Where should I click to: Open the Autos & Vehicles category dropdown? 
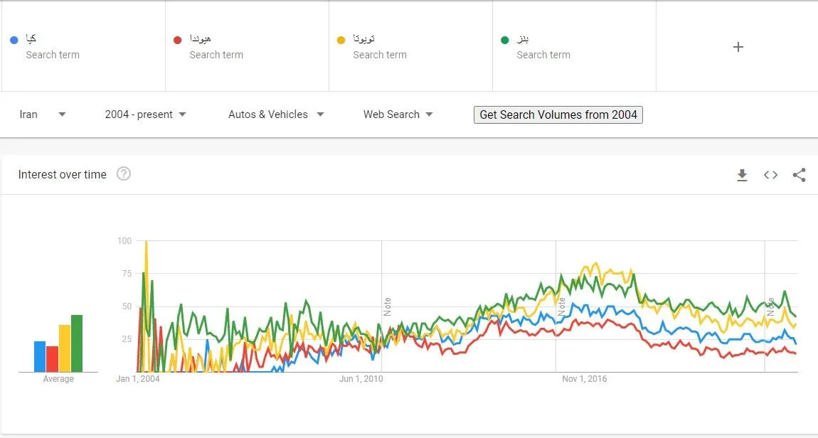tap(276, 114)
